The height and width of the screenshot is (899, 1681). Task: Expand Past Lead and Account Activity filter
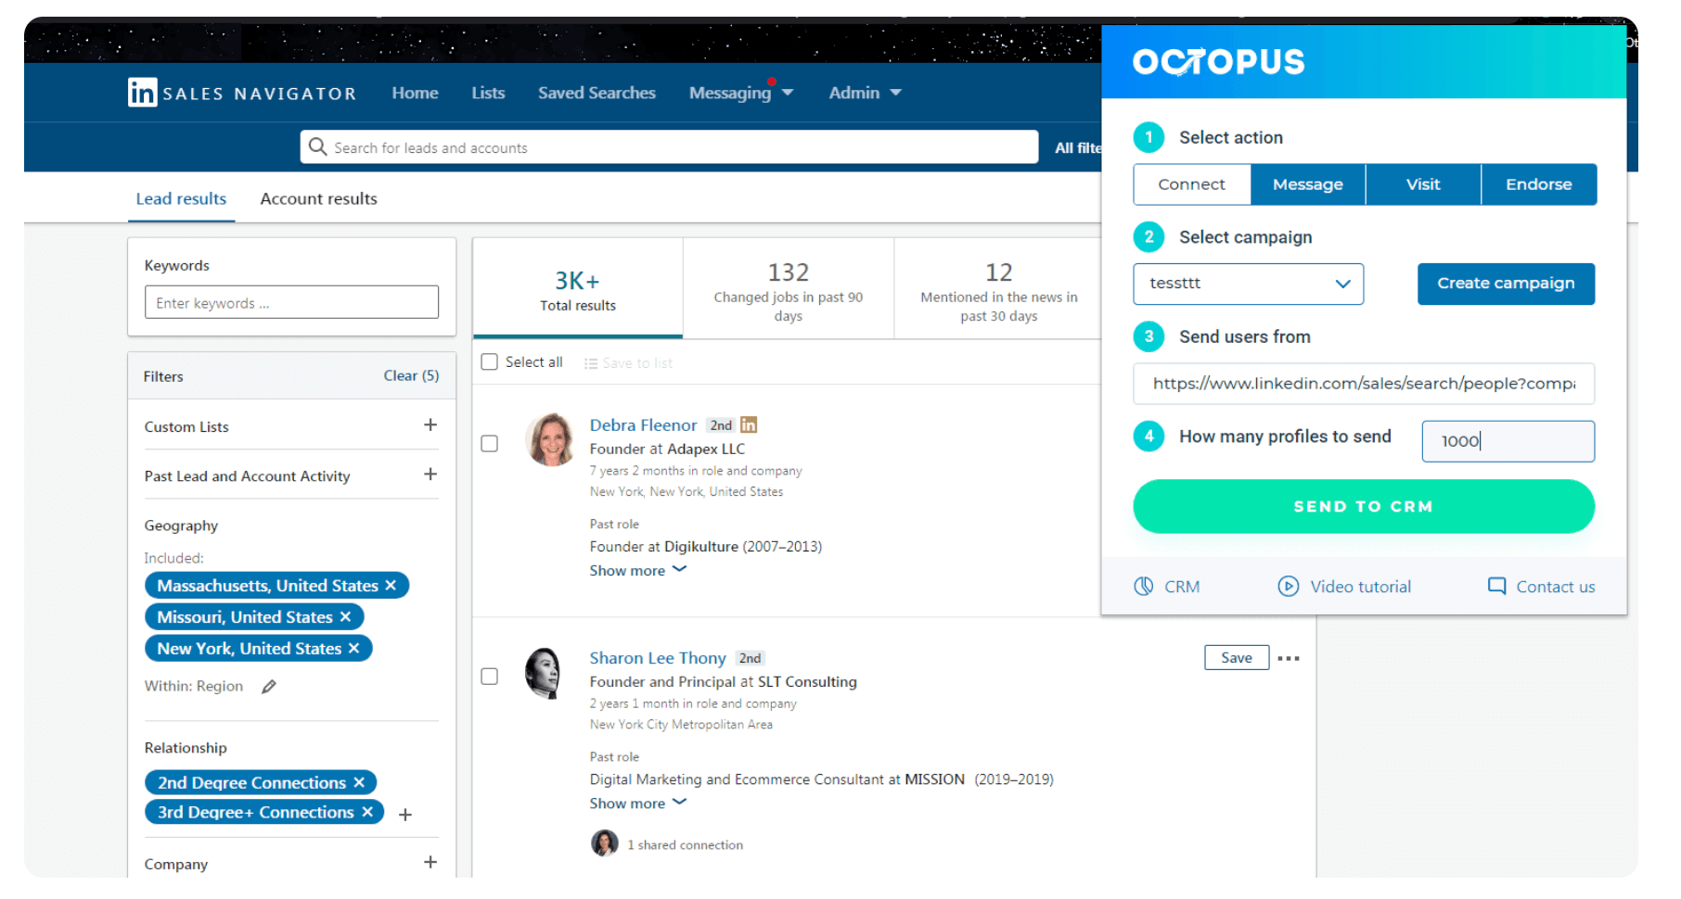pyautogui.click(x=430, y=474)
